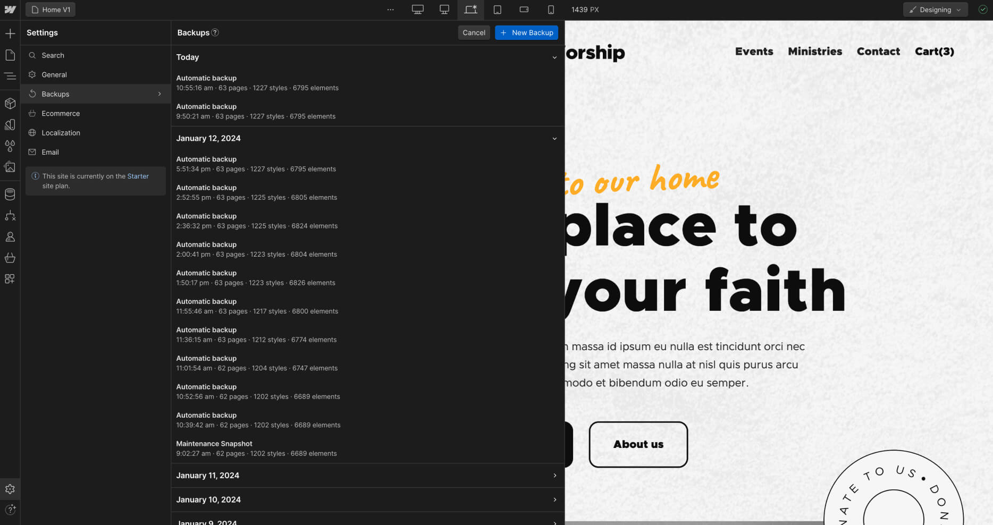993x525 pixels.
Task: Open the CMS Collections panel
Action: pyautogui.click(x=10, y=193)
